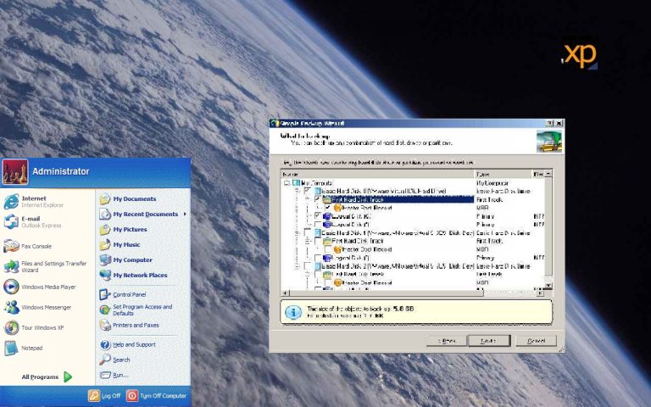Click the red Turn Off Computer icon
This screenshot has width=651, height=407.
132,396
